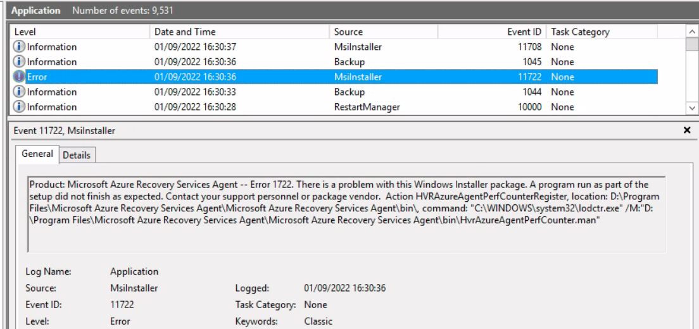Click Logged value 01/09/2022 16:30:36
The image size is (699, 329).
[x=344, y=288]
